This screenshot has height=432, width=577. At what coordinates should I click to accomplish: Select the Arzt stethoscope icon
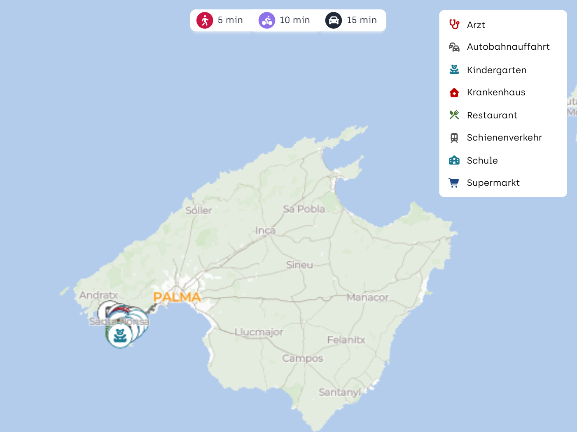point(454,25)
